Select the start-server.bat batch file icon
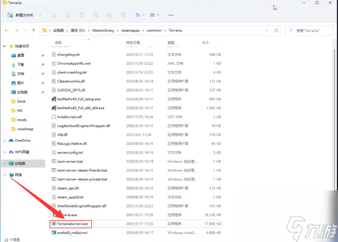This screenshot has height=242, width=338. [x=53, y=162]
